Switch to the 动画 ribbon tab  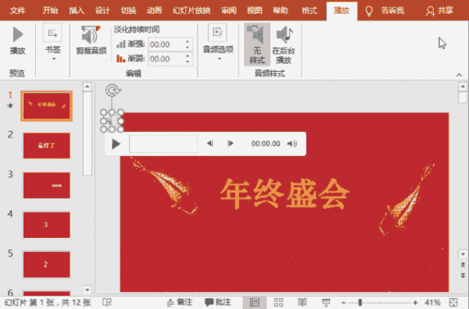coord(154,11)
